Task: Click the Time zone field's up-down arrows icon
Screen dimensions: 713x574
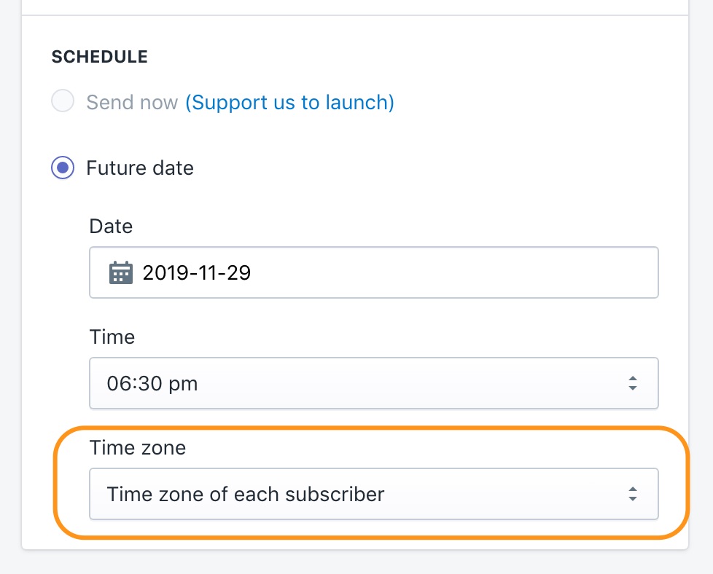Action: pyautogui.click(x=632, y=495)
